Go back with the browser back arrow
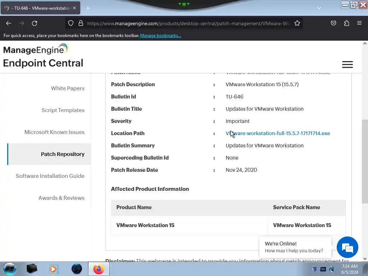368x276 pixels. tap(9, 23)
